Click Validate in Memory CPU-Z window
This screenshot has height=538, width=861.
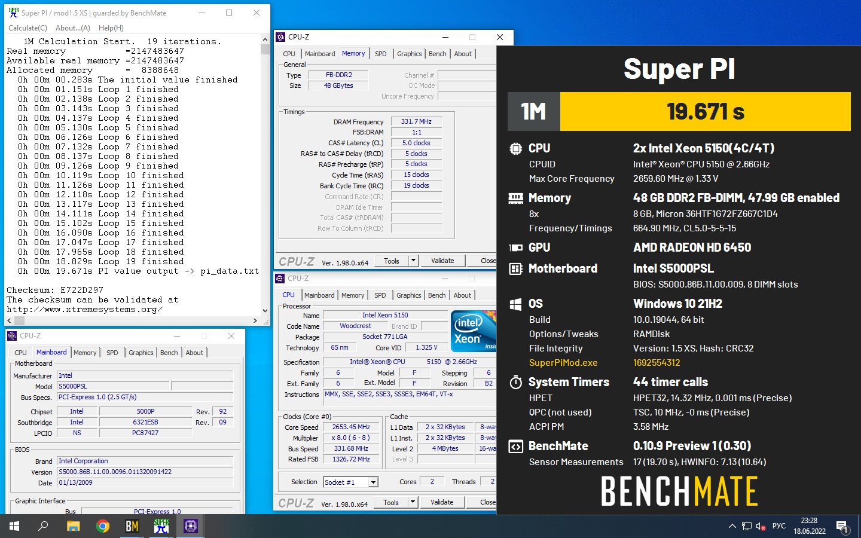(442, 261)
